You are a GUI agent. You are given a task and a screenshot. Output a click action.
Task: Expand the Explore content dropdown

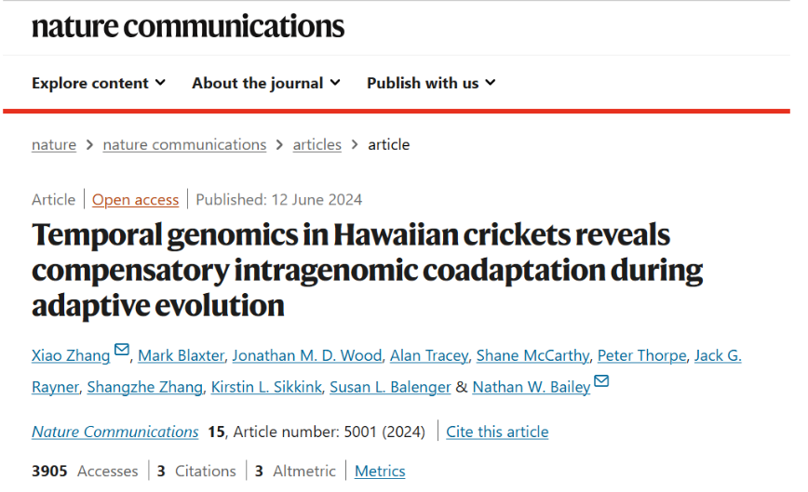click(x=99, y=83)
